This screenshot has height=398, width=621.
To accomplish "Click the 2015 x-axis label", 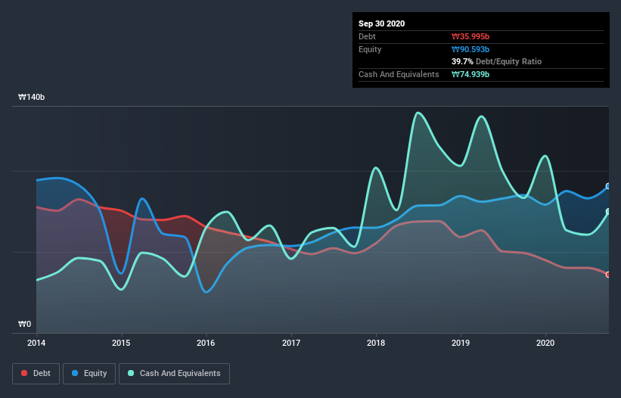I will [121, 343].
